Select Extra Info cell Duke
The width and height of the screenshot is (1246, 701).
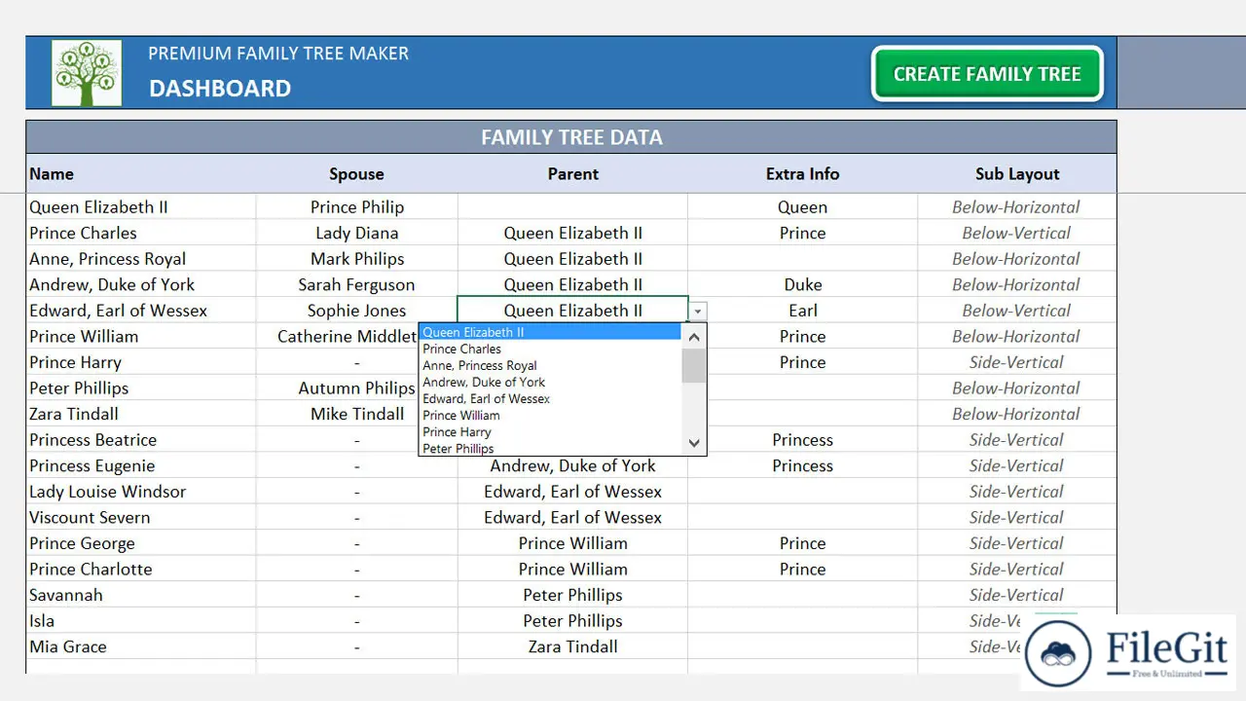point(802,284)
